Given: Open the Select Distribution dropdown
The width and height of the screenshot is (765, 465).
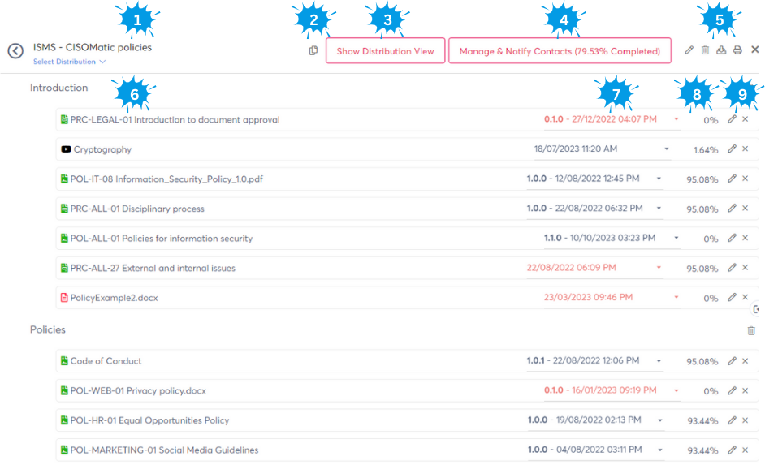Looking at the screenshot, I should pyautogui.click(x=69, y=62).
